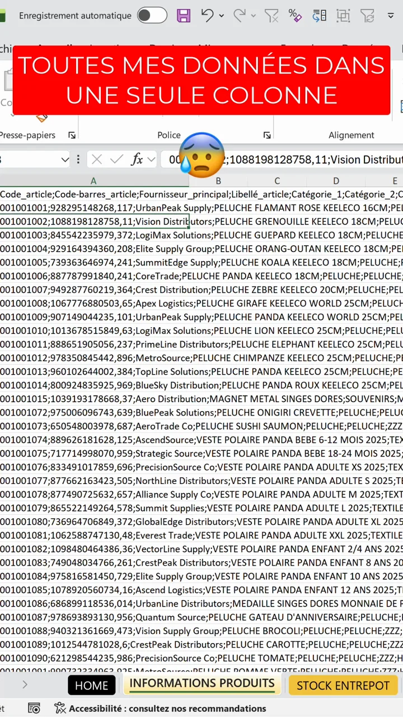The image size is (403, 717).
Task: Click the reapply filter funnel icon
Action: pyautogui.click(x=367, y=16)
